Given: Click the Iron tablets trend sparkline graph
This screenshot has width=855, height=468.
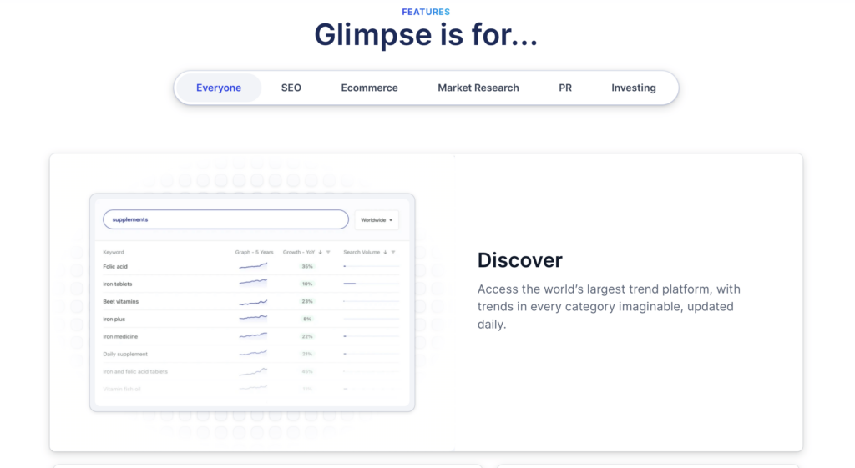Looking at the screenshot, I should [x=253, y=284].
